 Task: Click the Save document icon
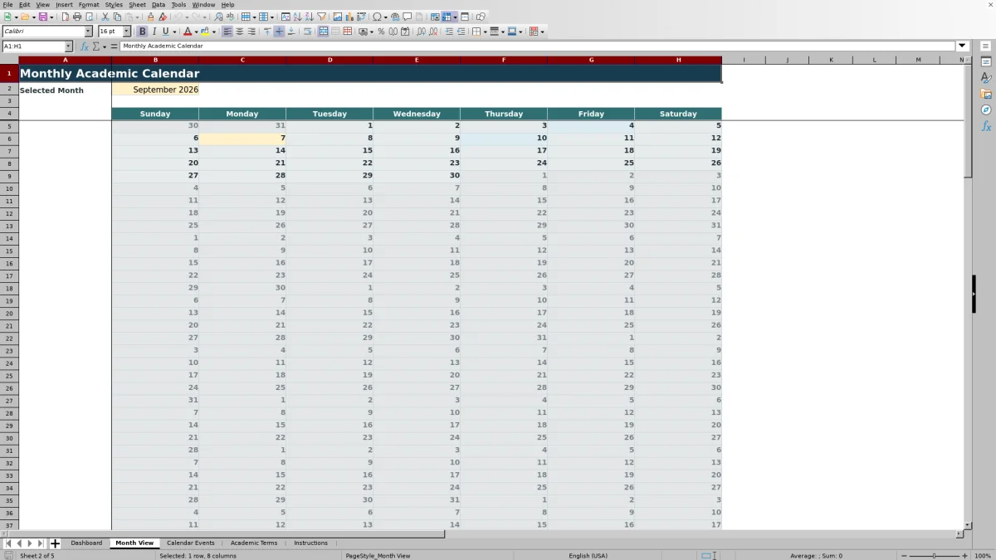click(x=42, y=17)
